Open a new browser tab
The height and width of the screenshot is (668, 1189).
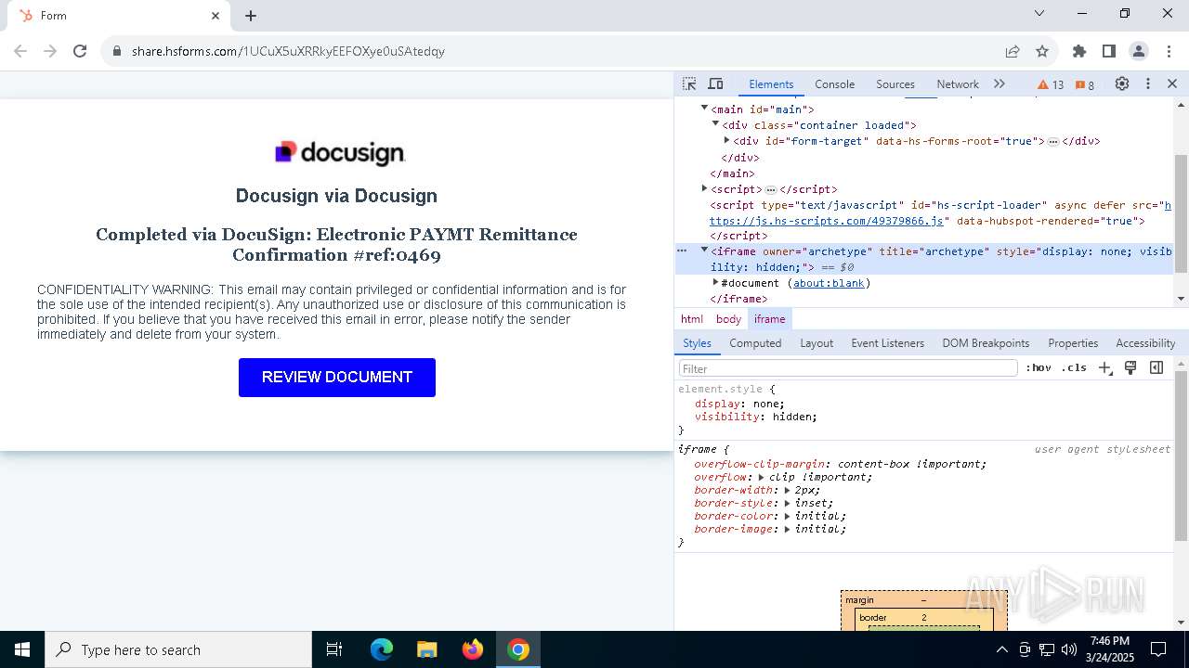coord(251,16)
